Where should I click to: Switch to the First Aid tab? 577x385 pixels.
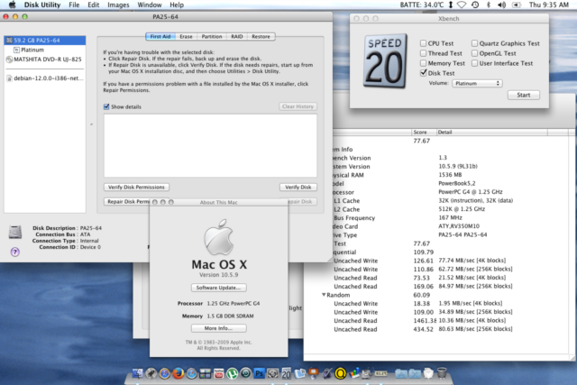click(160, 36)
